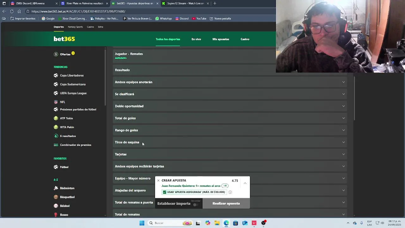405x228 pixels.
Task: Switch to River Plate vs Palmeiras tab
Action: pyautogui.click(x=85, y=3)
